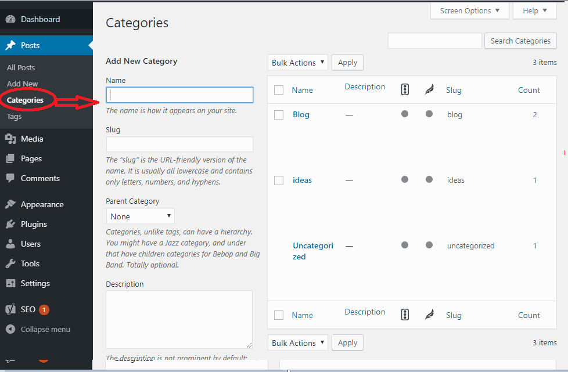Click the Appearance brush icon
Screen dimensions: 568x372
click(10, 204)
